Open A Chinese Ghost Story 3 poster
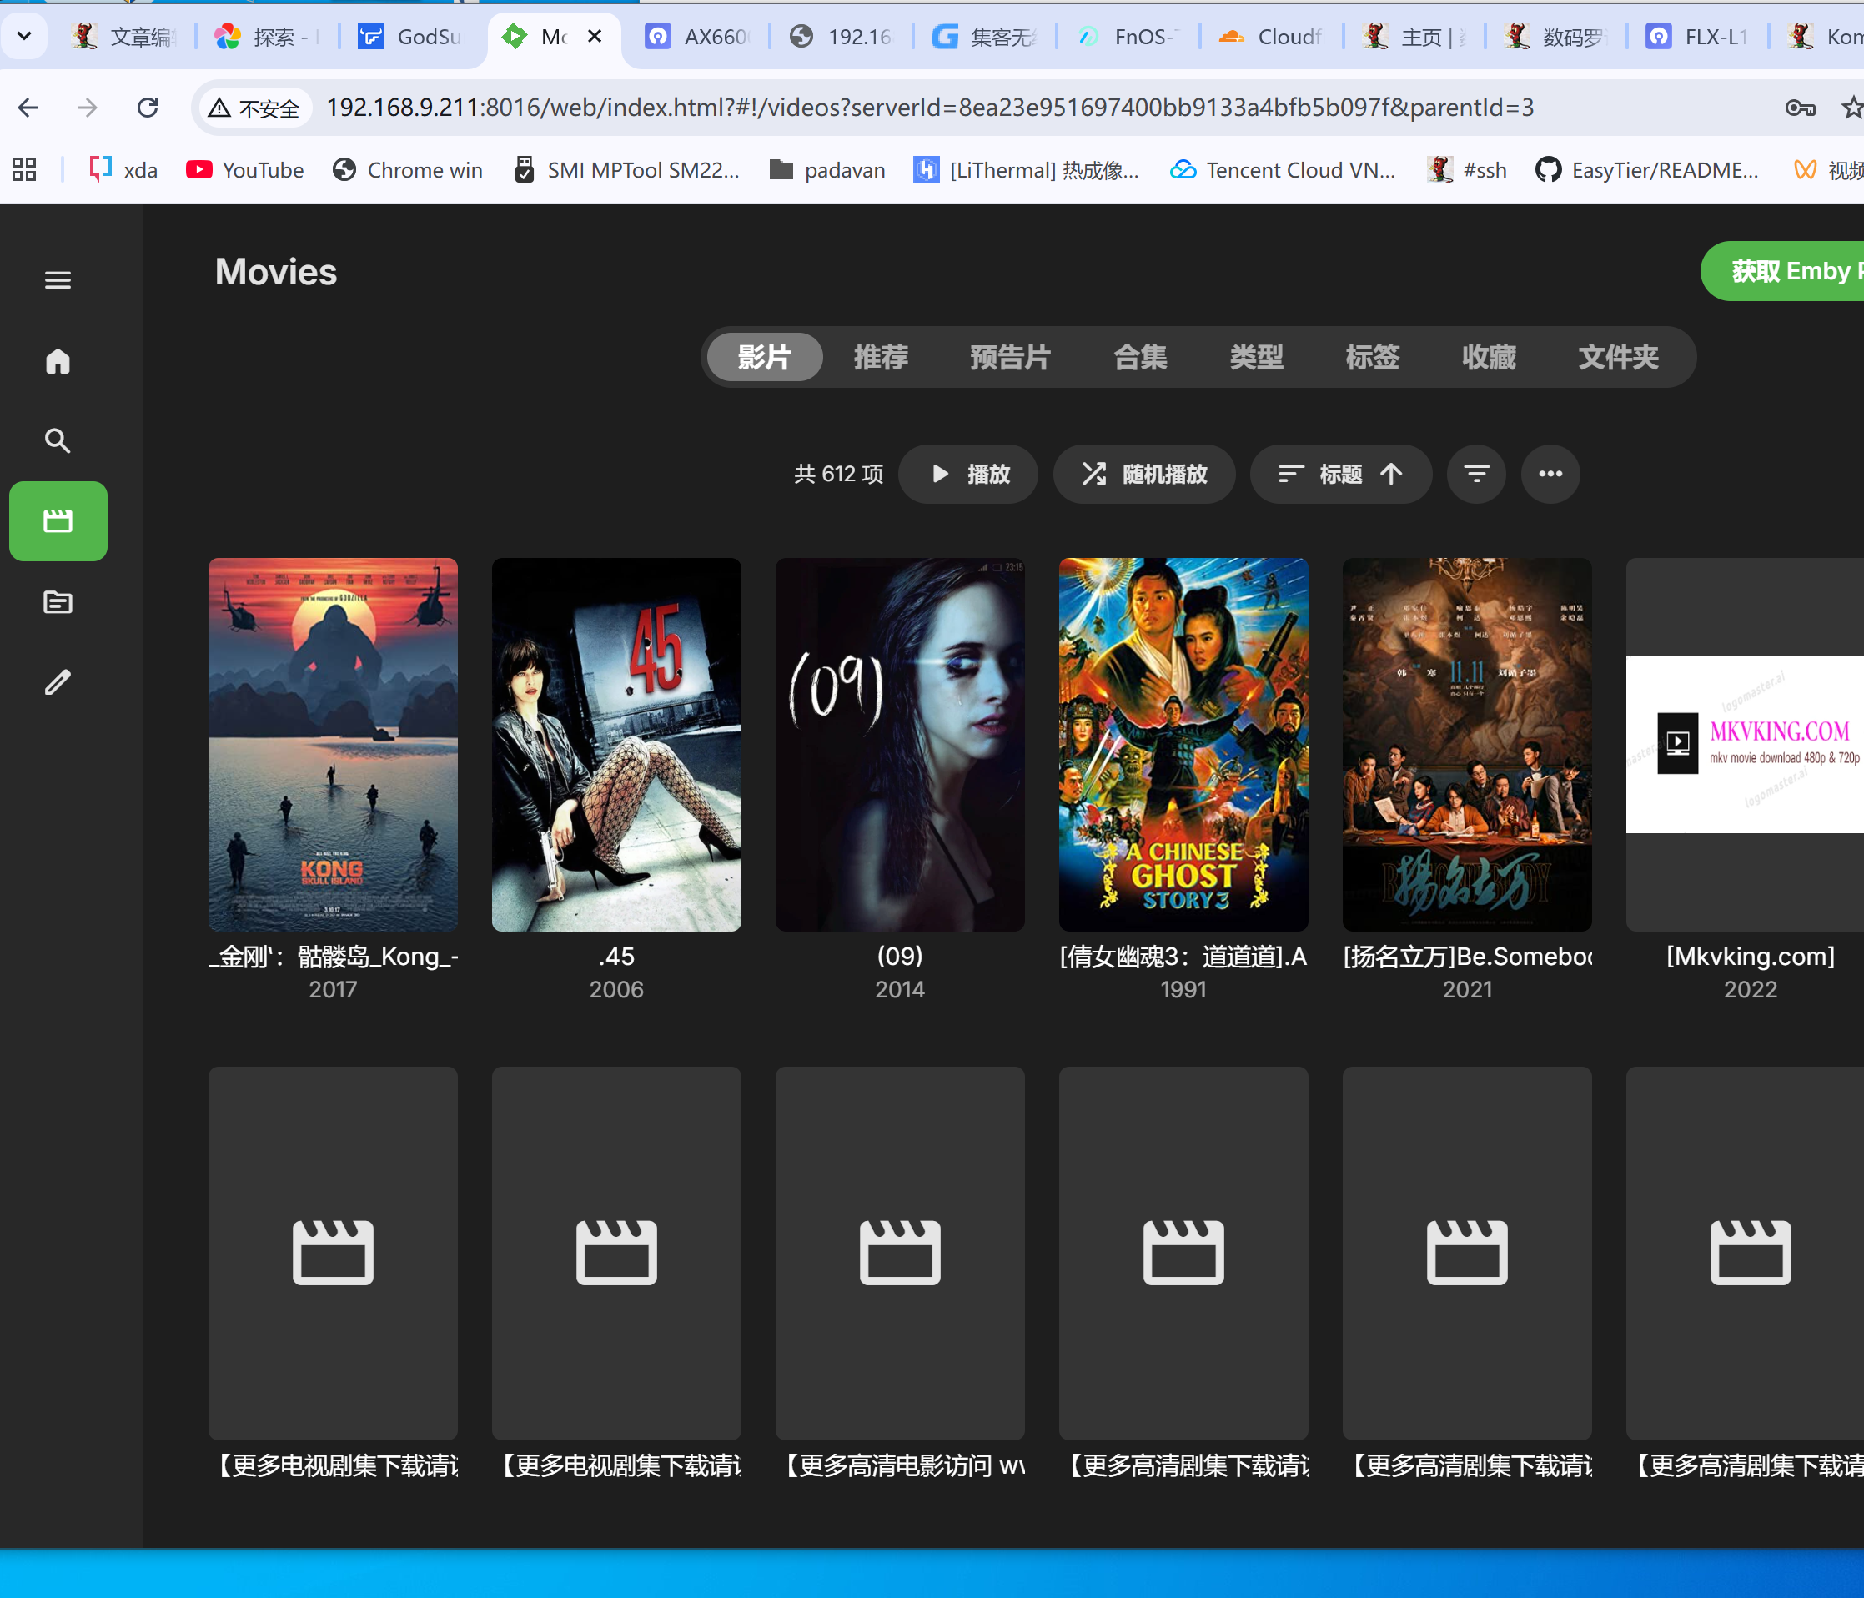 click(1182, 744)
